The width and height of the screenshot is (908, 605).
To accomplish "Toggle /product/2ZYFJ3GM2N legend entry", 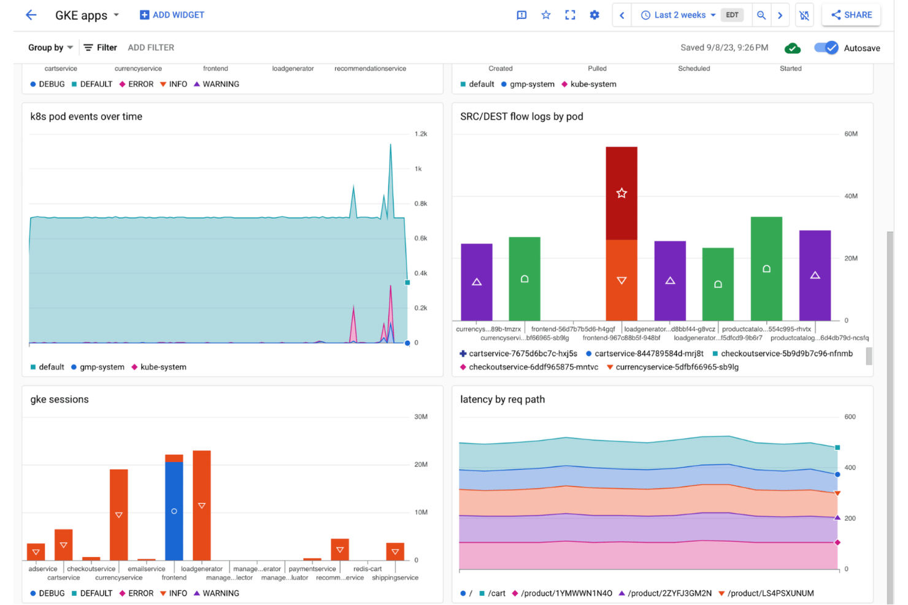I will [665, 593].
